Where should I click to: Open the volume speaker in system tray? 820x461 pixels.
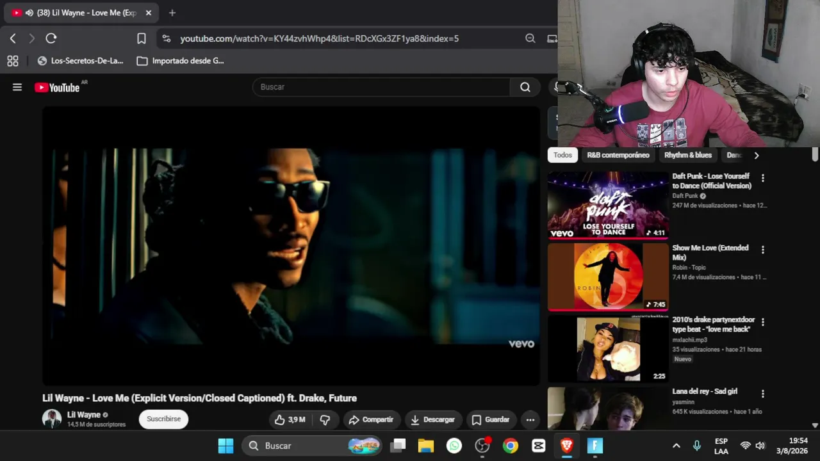click(x=760, y=446)
